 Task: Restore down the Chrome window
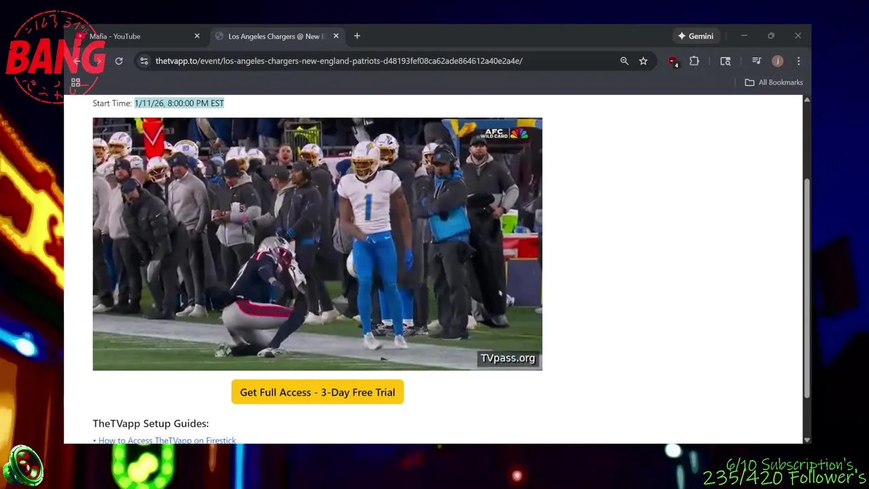point(771,36)
